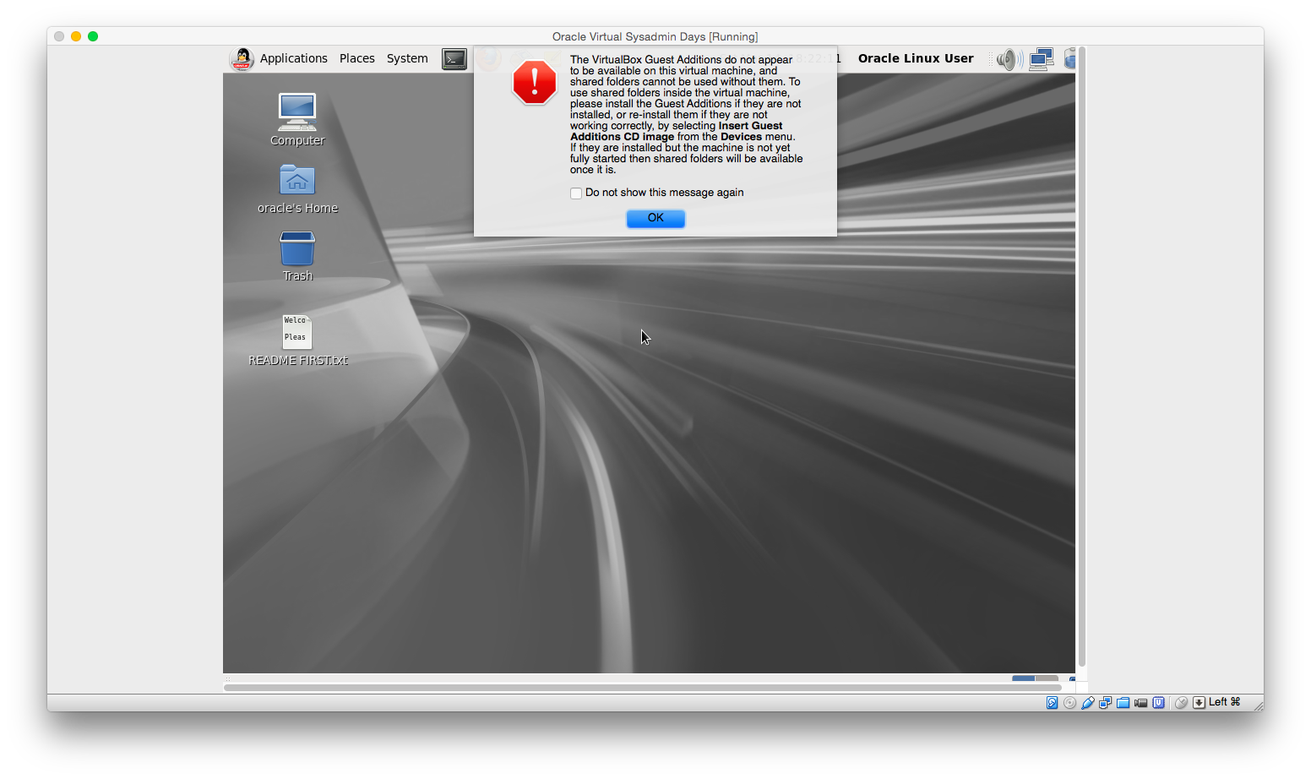Open the Applications menu
1311x779 pixels.
click(x=293, y=58)
